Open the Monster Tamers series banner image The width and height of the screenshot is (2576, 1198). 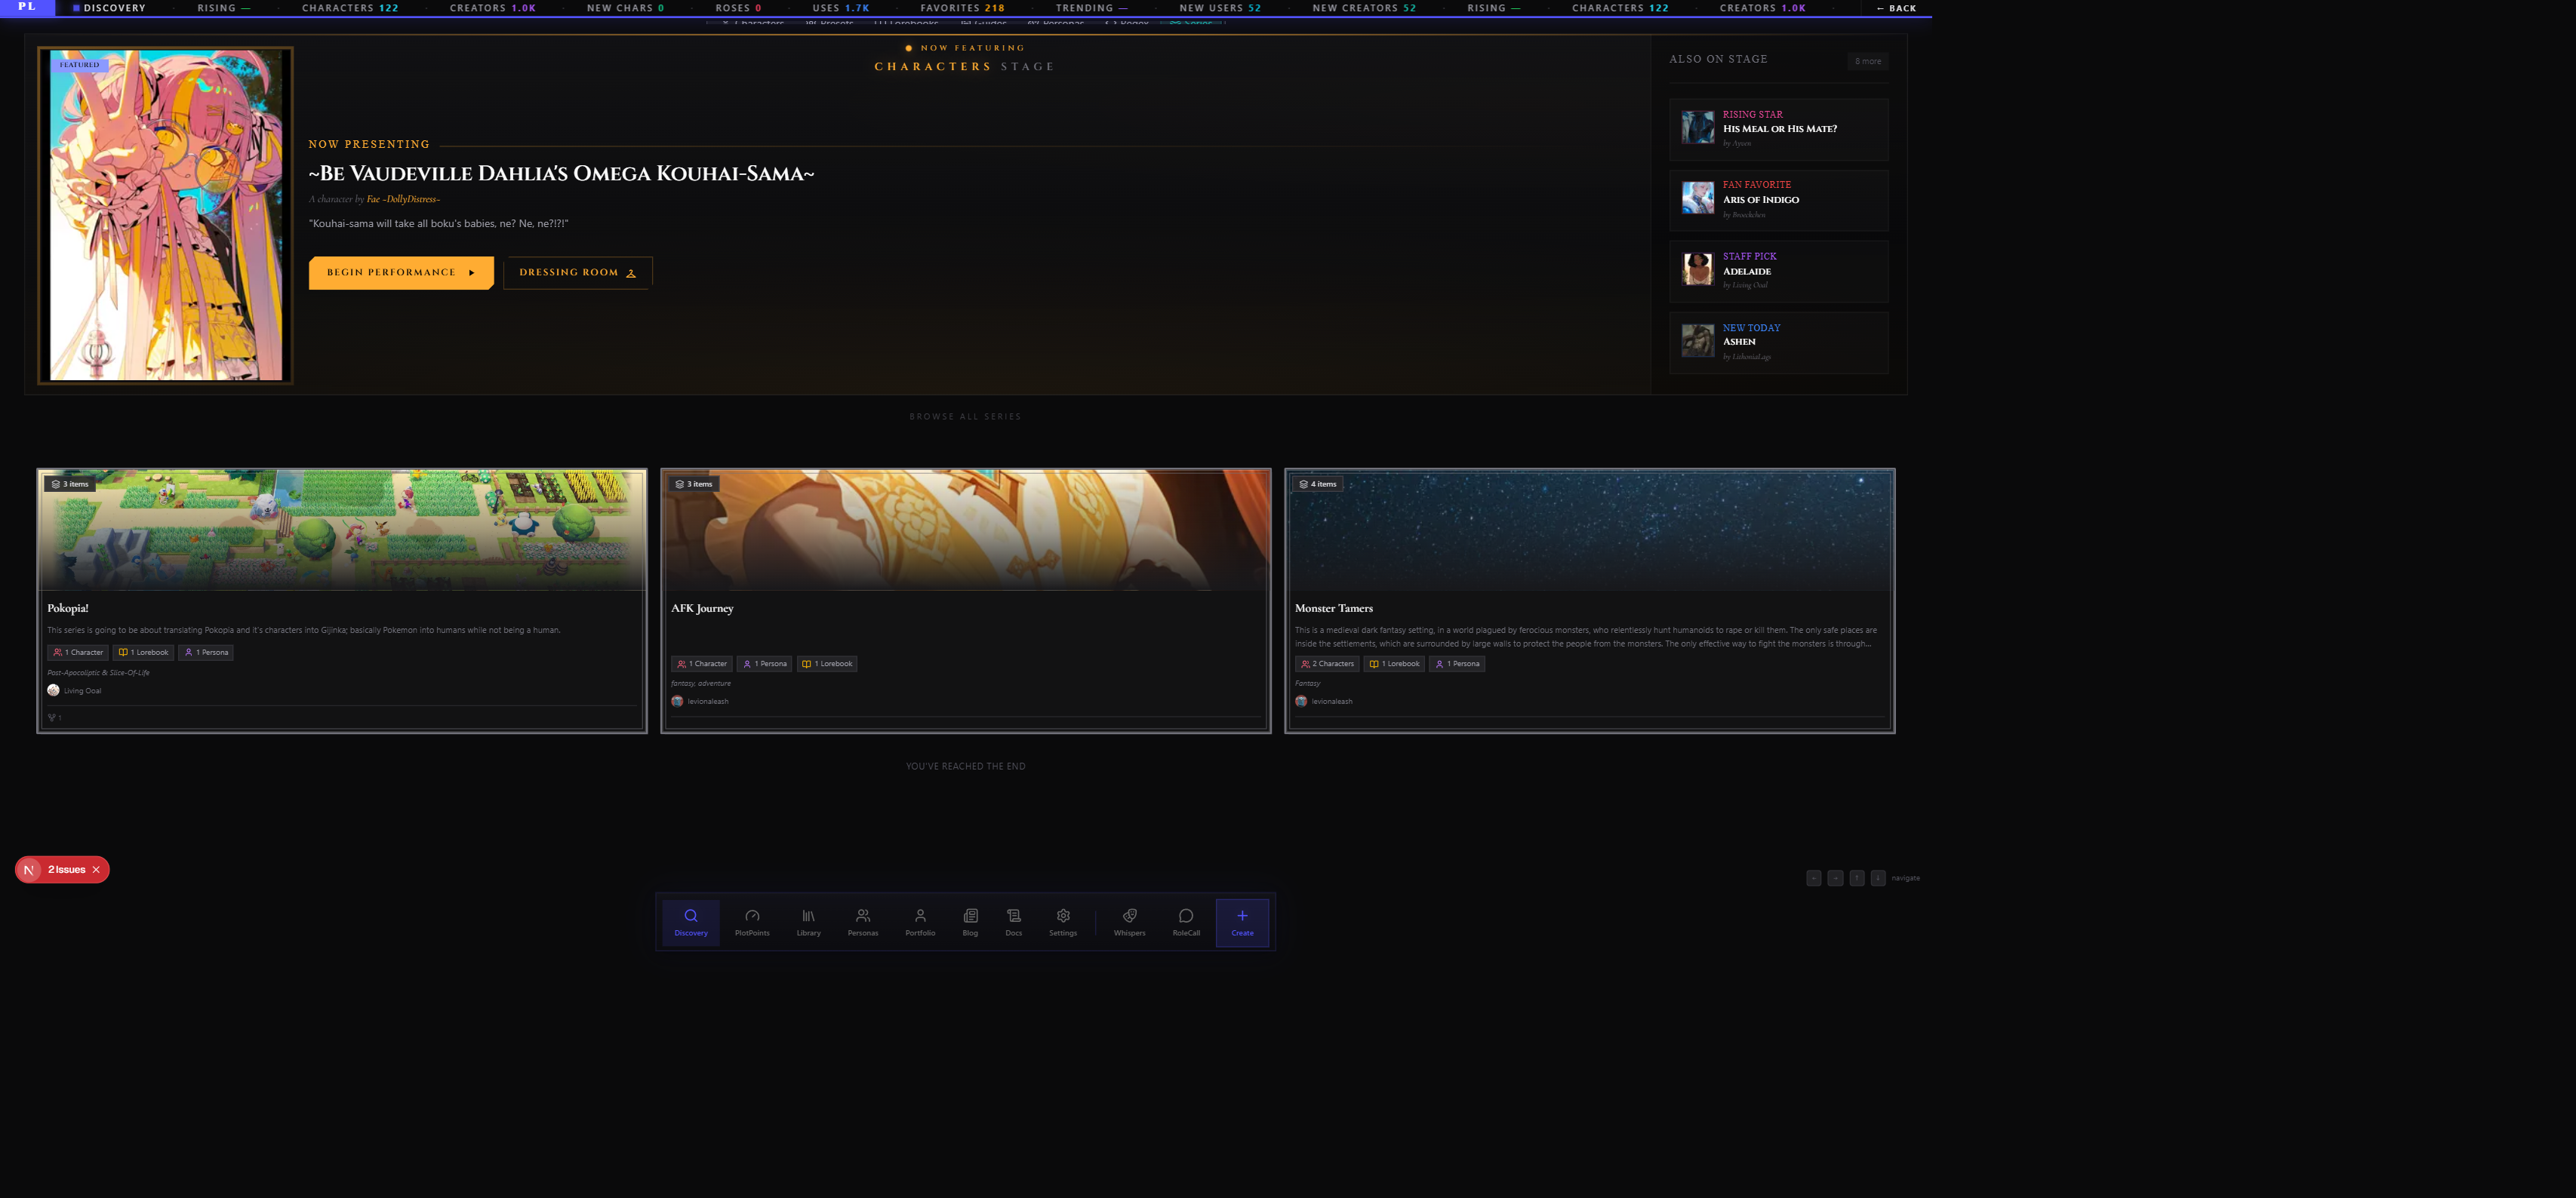[1590, 530]
